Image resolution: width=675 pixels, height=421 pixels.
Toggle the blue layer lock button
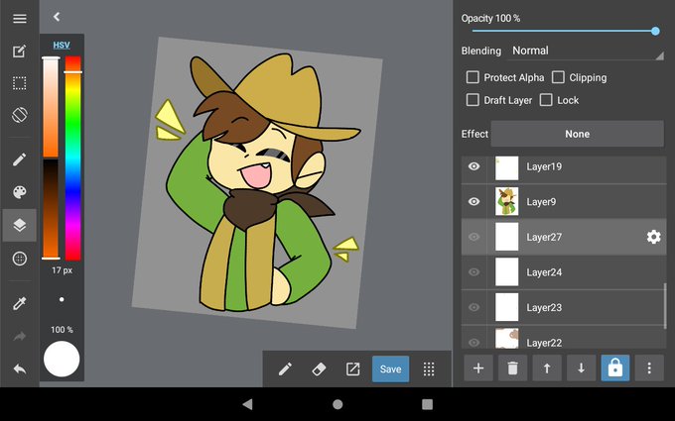click(615, 368)
